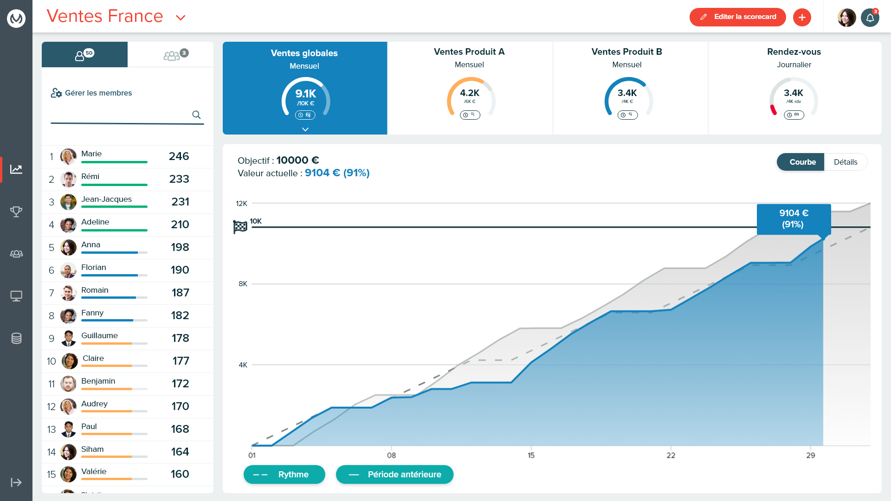The width and height of the screenshot is (891, 501).
Task: Open the monitor screen broadcast section
Action: [x=16, y=296]
